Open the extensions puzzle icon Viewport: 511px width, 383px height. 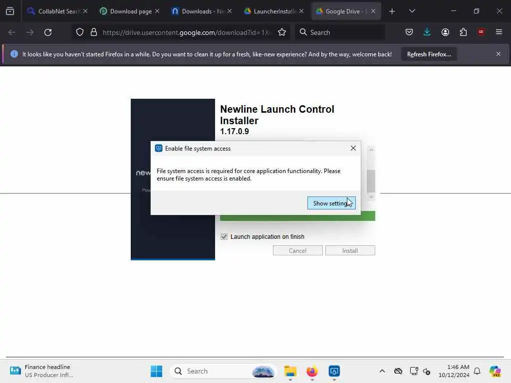(463, 32)
